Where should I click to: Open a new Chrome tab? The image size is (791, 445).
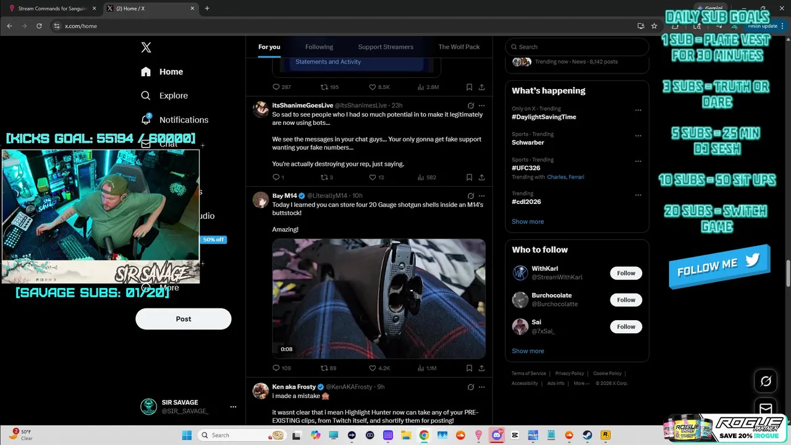[207, 9]
